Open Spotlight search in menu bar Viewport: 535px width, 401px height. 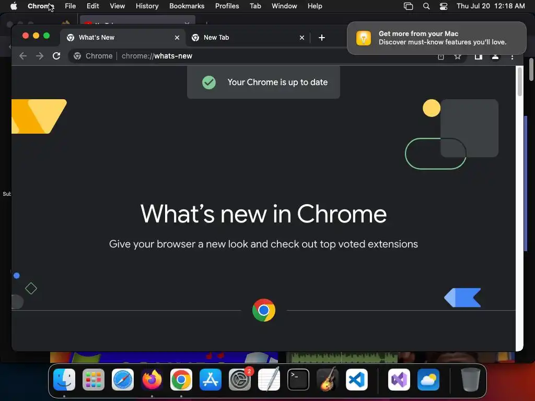click(x=426, y=6)
